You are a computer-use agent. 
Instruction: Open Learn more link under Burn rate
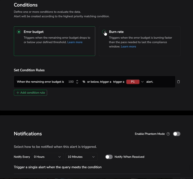(128, 47)
